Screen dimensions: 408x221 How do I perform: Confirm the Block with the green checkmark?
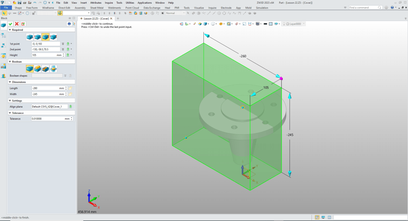(x=10, y=24)
